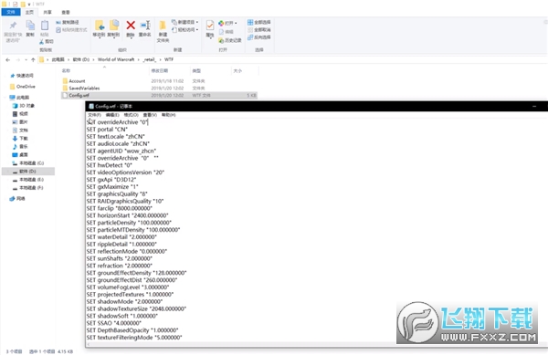Click the Cut (剪切) scissors icon

[42, 42]
